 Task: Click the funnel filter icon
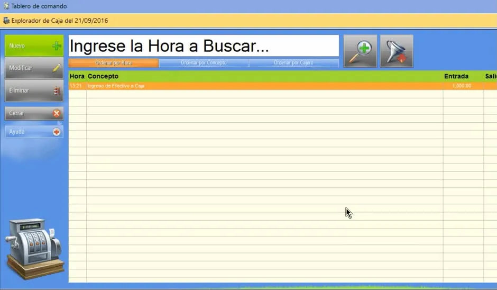pyautogui.click(x=397, y=51)
